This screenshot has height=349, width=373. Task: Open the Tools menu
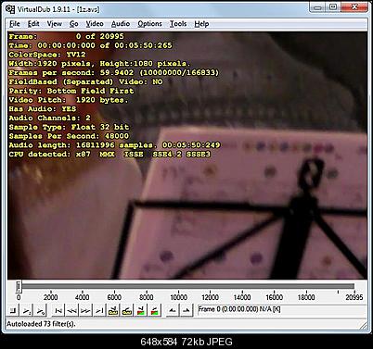pyautogui.click(x=178, y=24)
